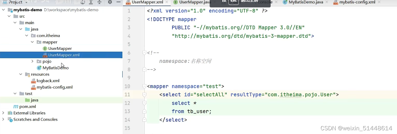Select the java folder under test
The height and width of the screenshot is (134, 397).
35,100
